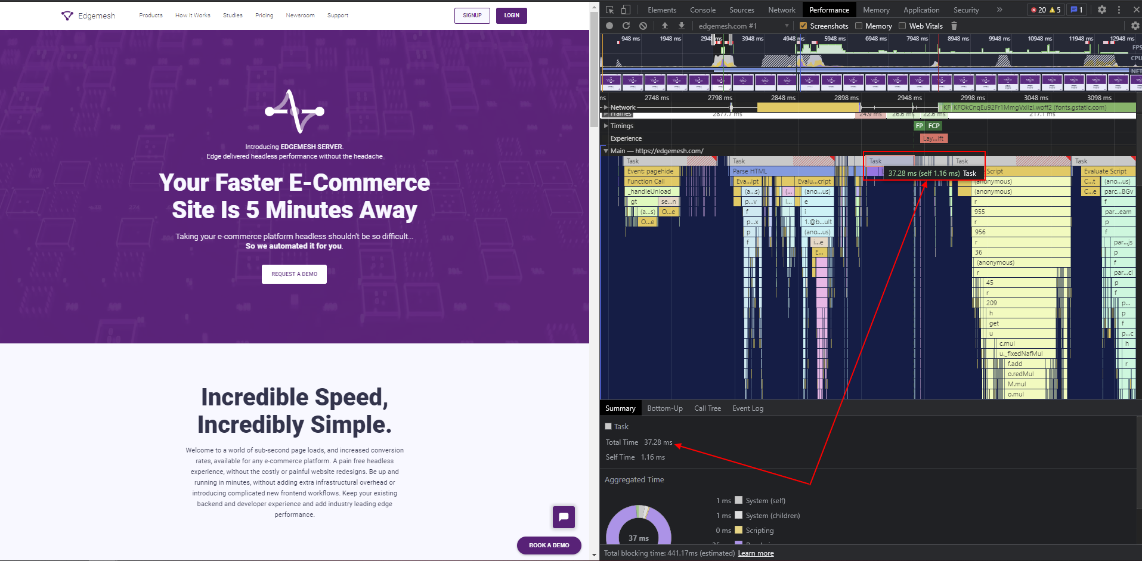The image size is (1142, 561).
Task: Click the BOOK A DEMO button
Action: click(x=549, y=545)
